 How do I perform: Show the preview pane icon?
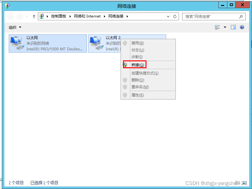pyautogui.click(x=233, y=27)
